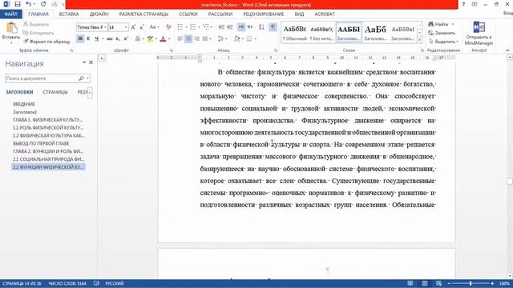Click the vertical scrollbar down arrow

coord(510,275)
